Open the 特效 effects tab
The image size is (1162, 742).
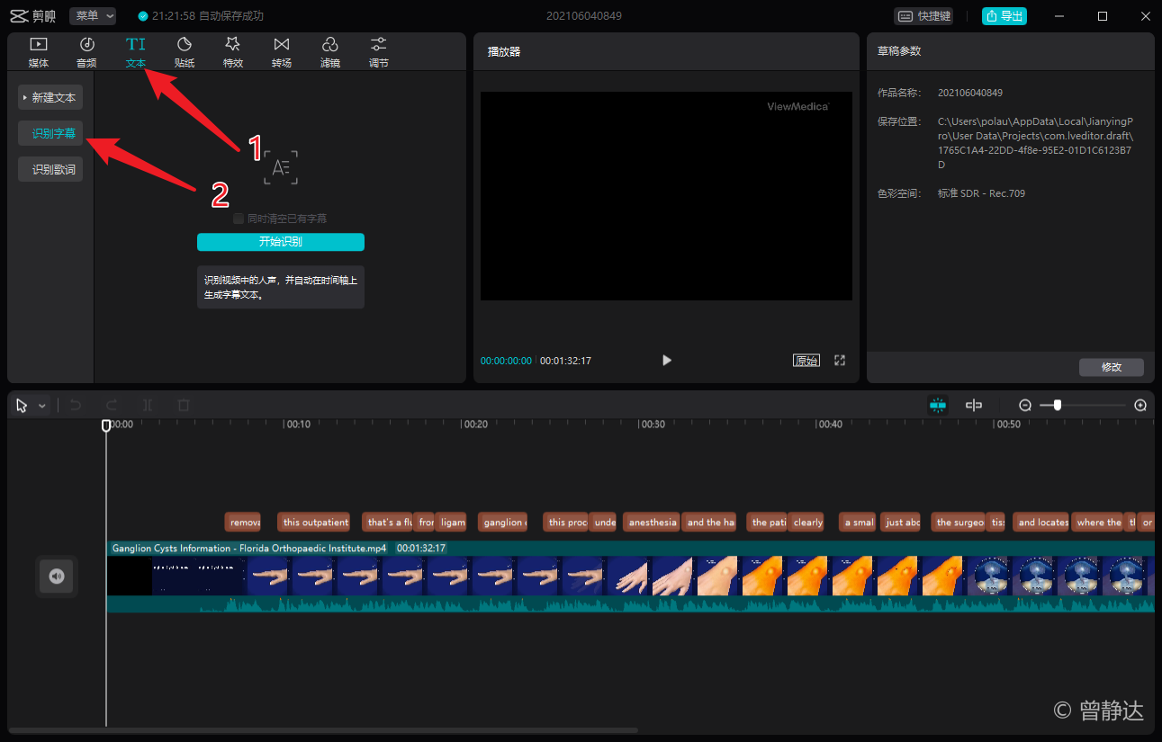point(232,52)
